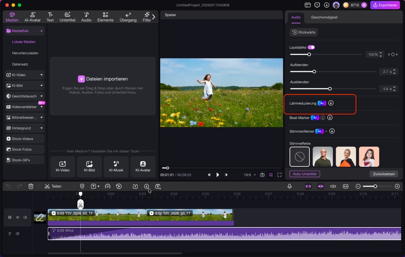Viewport: 405px width, 257px height.
Task: Open the Elemente media category
Action: pyautogui.click(x=105, y=17)
